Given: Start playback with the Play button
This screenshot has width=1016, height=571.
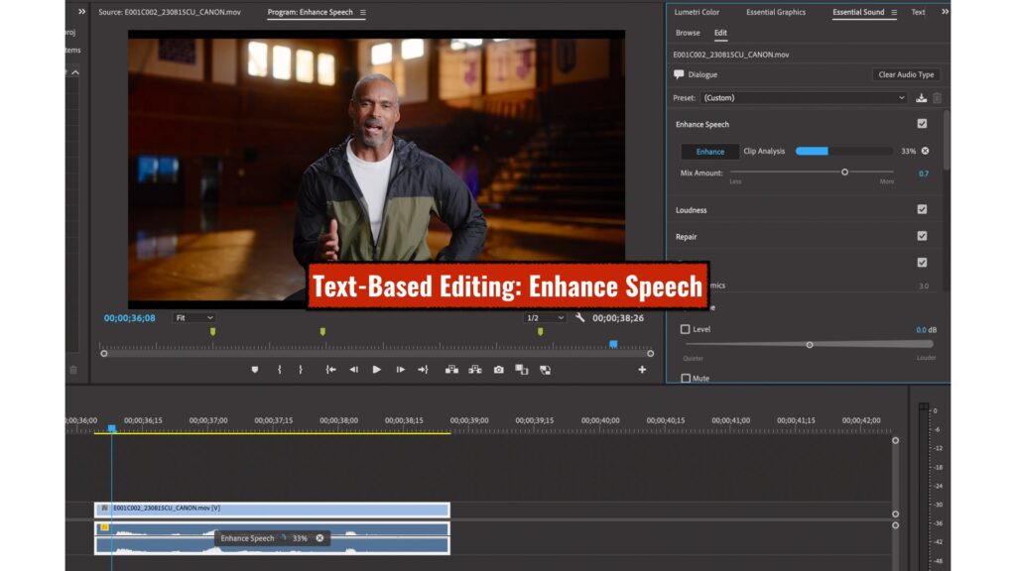Looking at the screenshot, I should (376, 370).
